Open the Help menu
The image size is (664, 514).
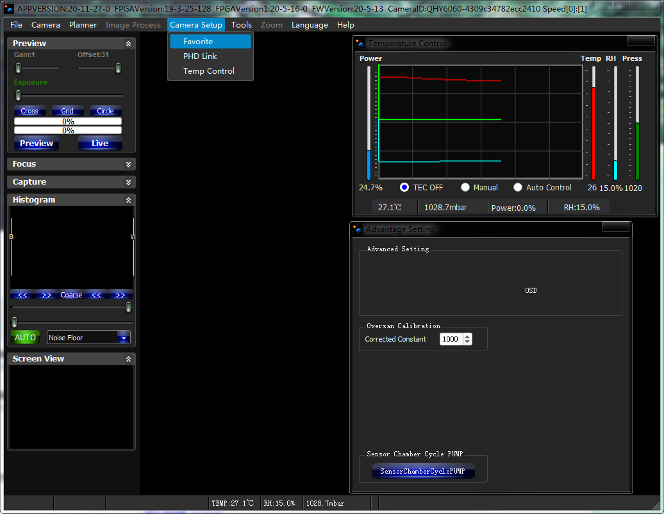pyautogui.click(x=345, y=25)
